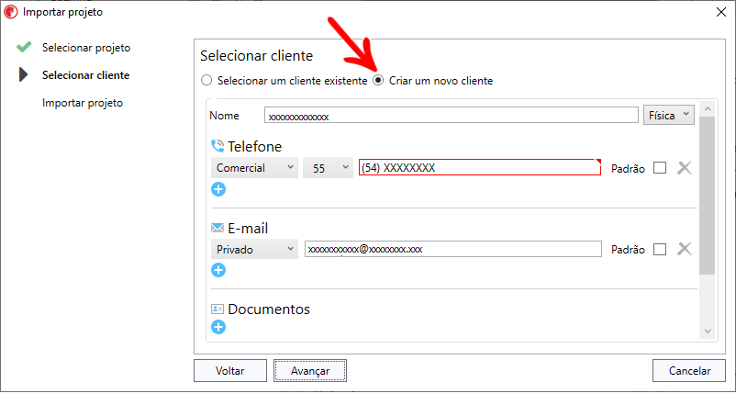Viewport: 736px width, 416px height.
Task: Open the Física person type dropdown
Action: pyautogui.click(x=668, y=115)
